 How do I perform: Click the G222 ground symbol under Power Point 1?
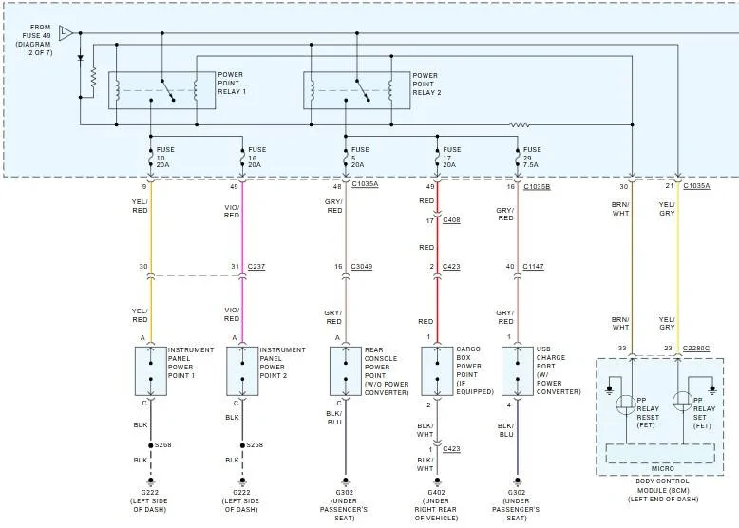151,481
